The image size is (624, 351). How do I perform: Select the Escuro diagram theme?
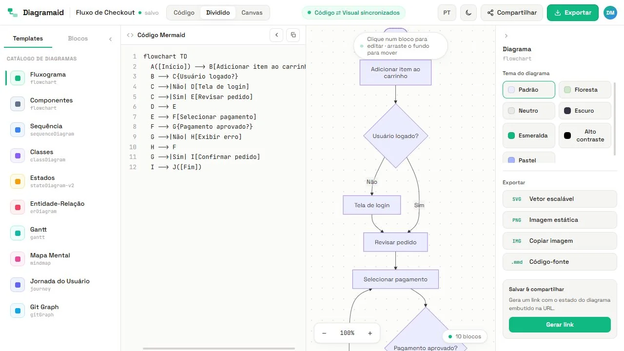[x=585, y=111]
